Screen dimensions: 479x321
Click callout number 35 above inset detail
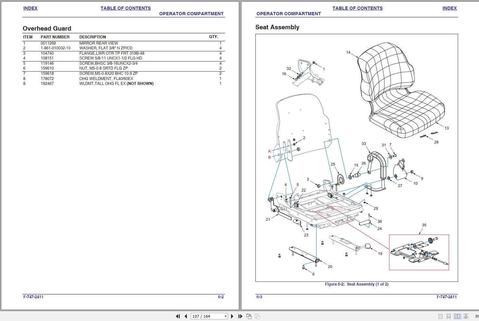(x=424, y=225)
